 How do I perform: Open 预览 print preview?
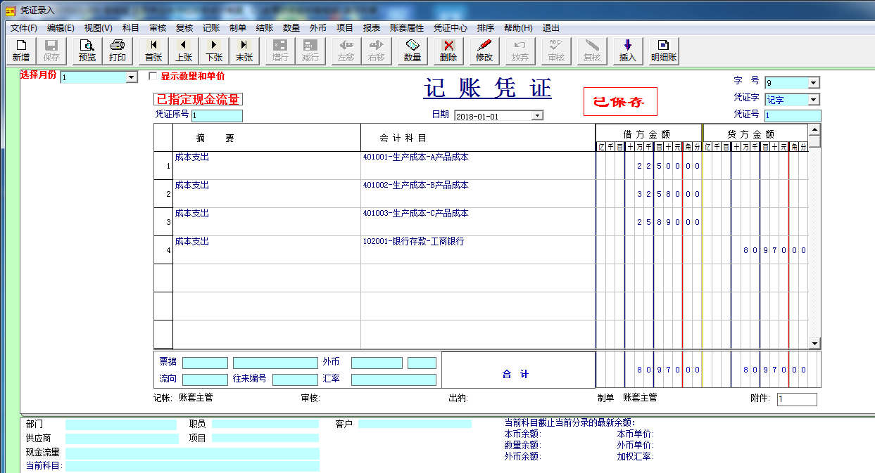tap(87, 51)
